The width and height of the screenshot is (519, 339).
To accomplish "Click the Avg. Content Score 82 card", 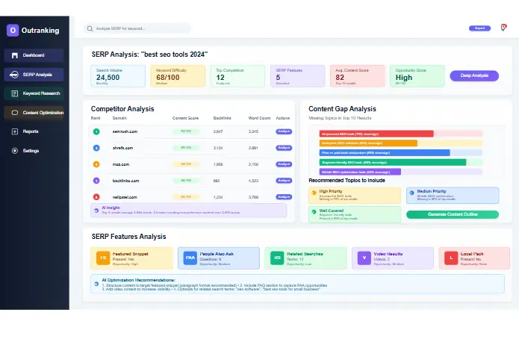I will click(x=358, y=76).
